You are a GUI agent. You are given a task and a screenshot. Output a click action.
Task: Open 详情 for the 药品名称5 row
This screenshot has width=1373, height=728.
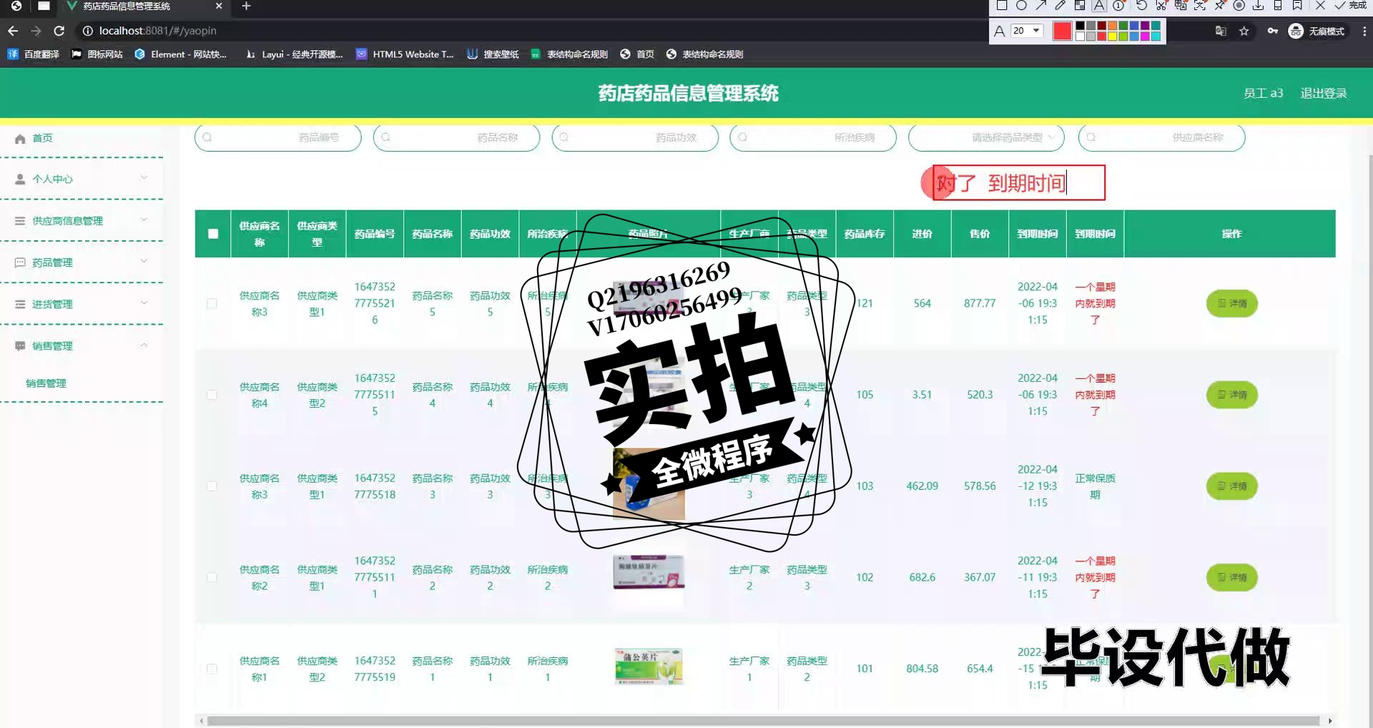[x=1231, y=303]
